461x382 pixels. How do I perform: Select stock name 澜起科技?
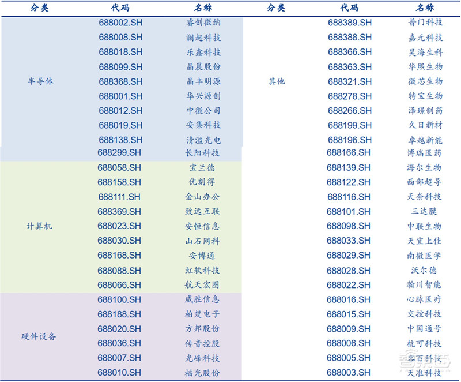pyautogui.click(x=203, y=38)
